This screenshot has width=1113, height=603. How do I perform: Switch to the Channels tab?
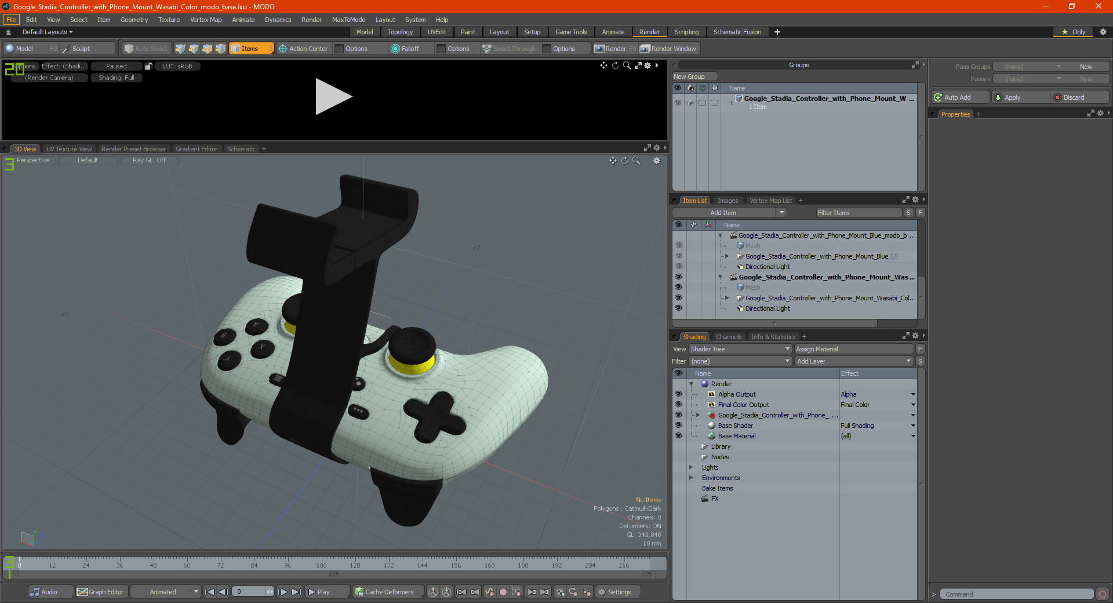[728, 337]
